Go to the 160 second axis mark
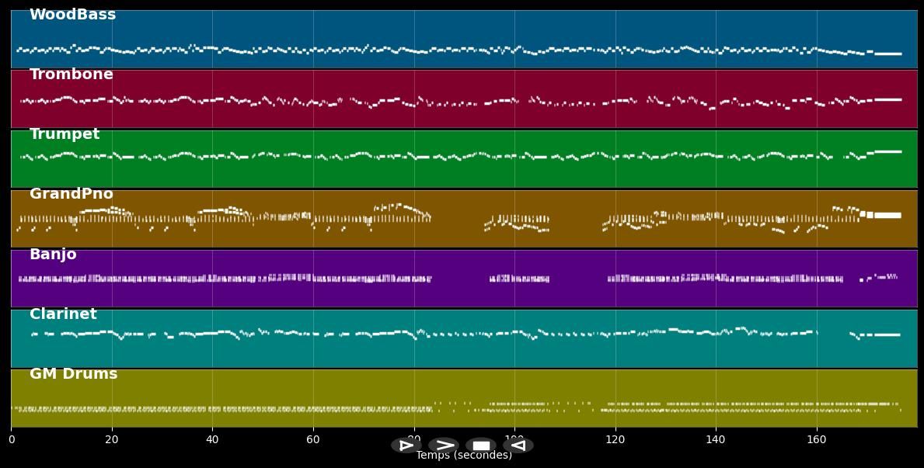 (816, 440)
